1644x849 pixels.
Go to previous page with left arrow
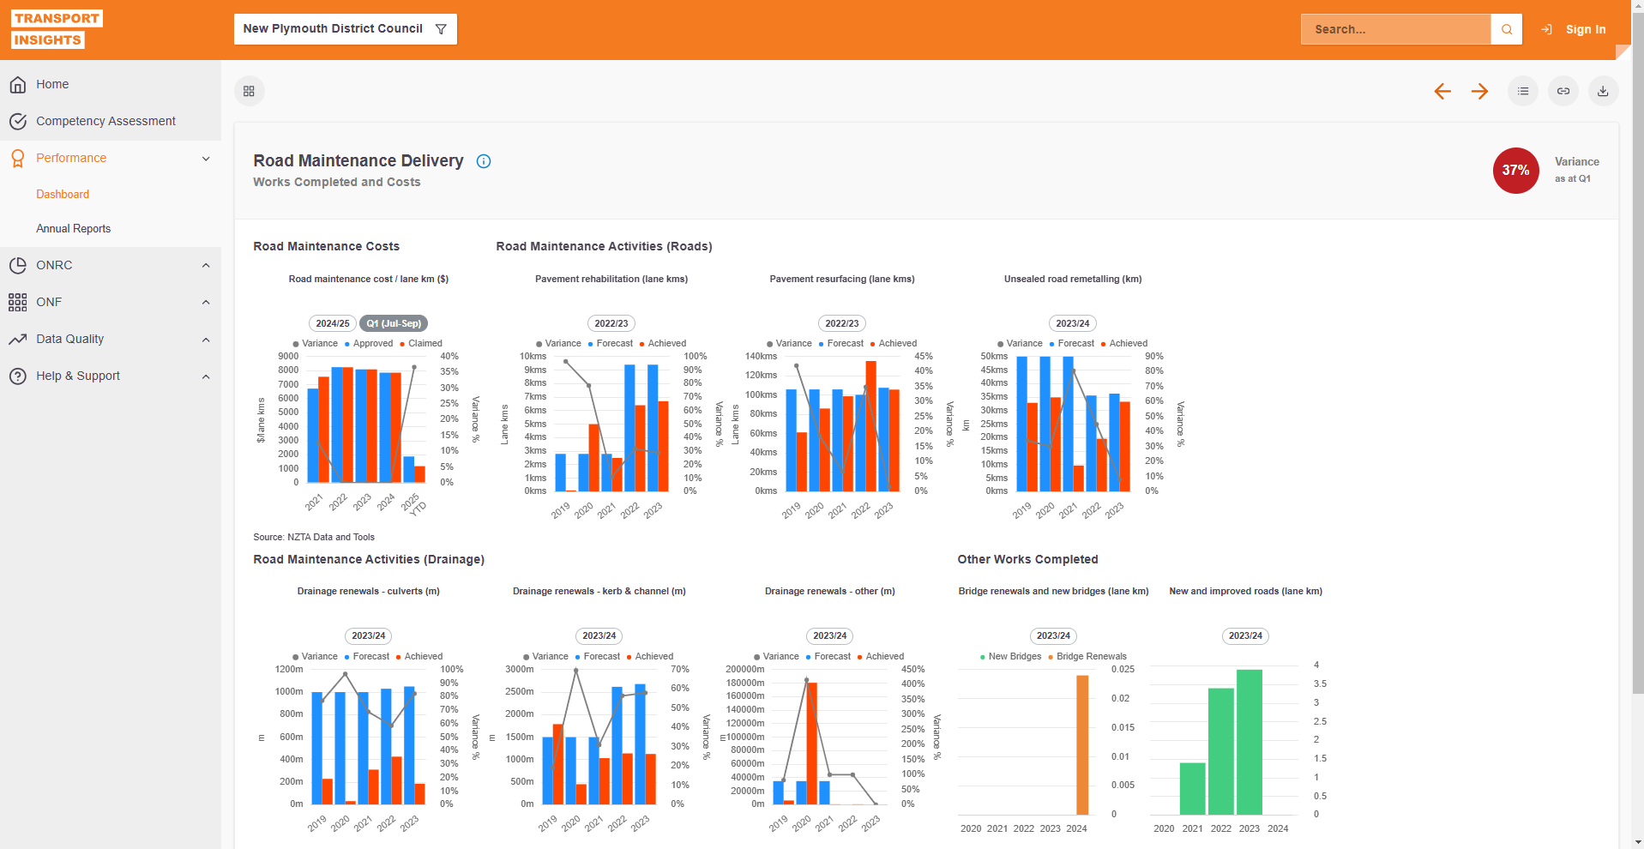tap(1442, 91)
